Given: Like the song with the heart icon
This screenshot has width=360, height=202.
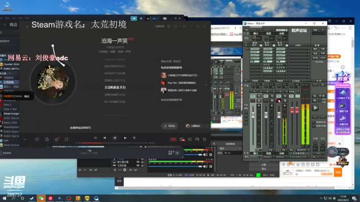Looking at the screenshot, I should coord(37,139).
